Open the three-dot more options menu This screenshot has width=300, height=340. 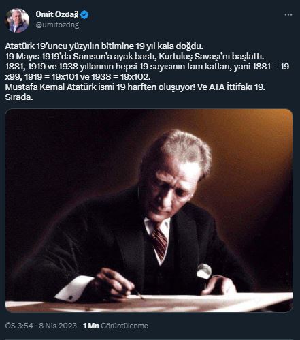click(x=288, y=15)
